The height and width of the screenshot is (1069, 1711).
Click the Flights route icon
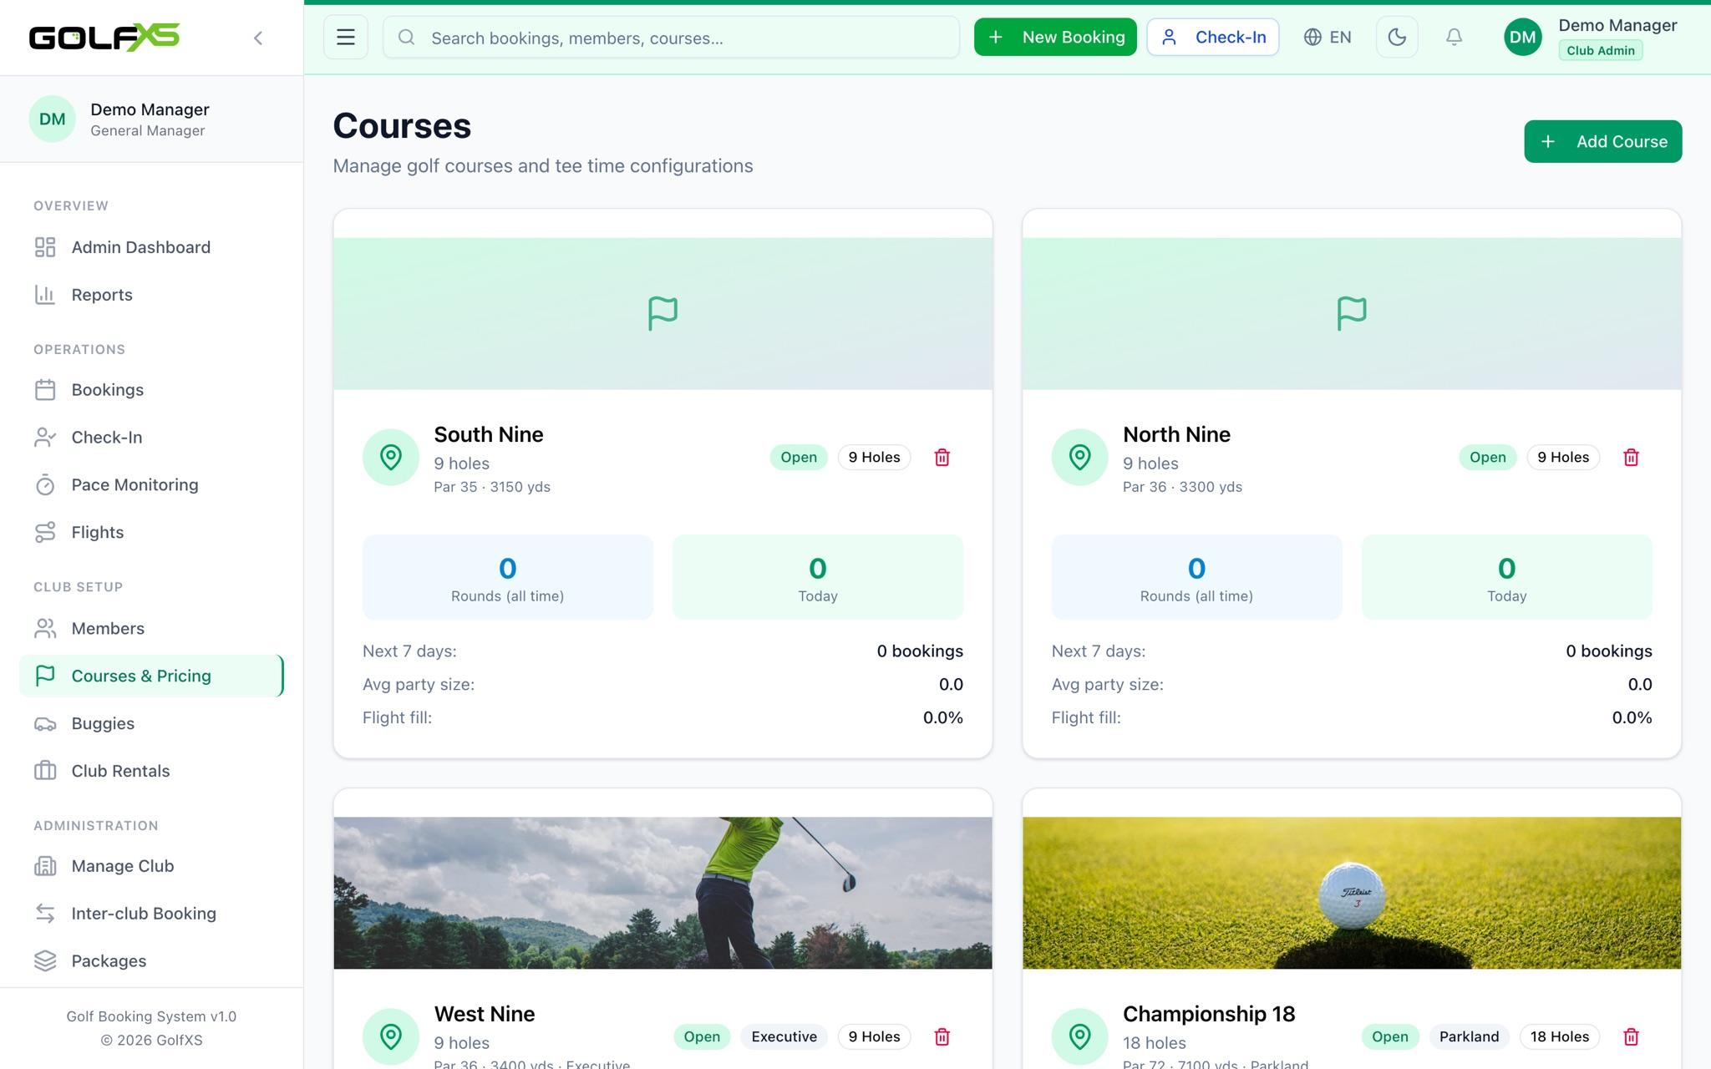[45, 533]
